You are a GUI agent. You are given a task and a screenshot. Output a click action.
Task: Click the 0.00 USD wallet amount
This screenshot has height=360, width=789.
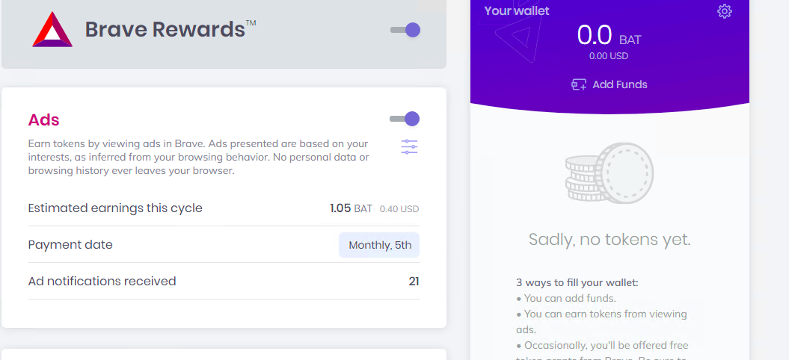click(608, 55)
